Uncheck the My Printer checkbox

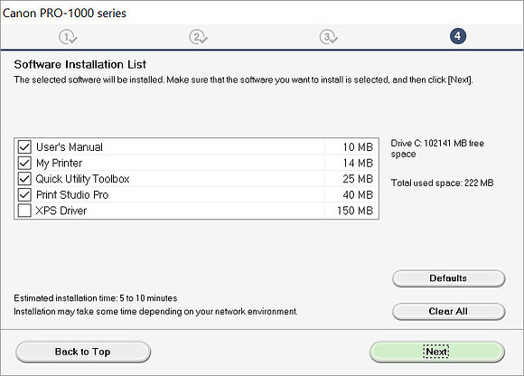[x=24, y=163]
